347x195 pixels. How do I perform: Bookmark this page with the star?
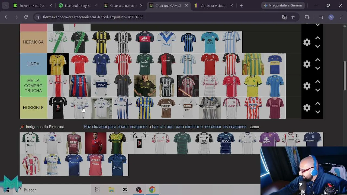point(293,17)
